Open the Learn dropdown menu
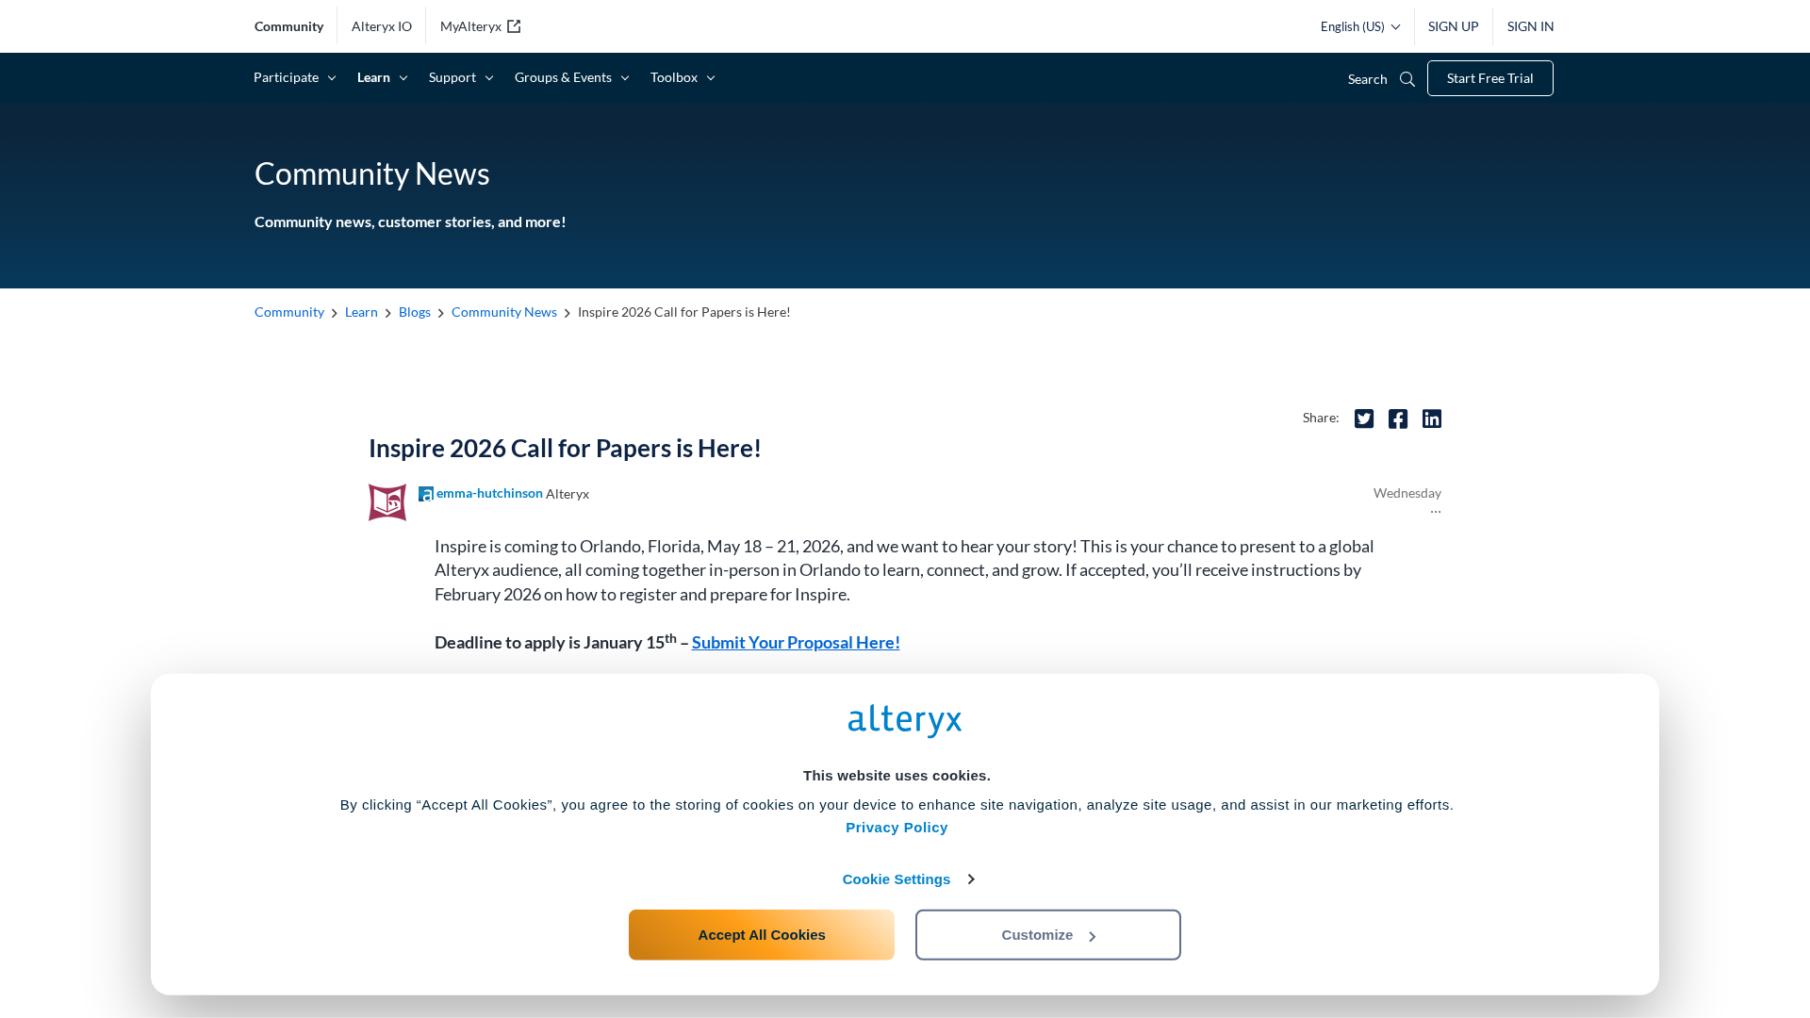The image size is (1810, 1018). (x=382, y=77)
